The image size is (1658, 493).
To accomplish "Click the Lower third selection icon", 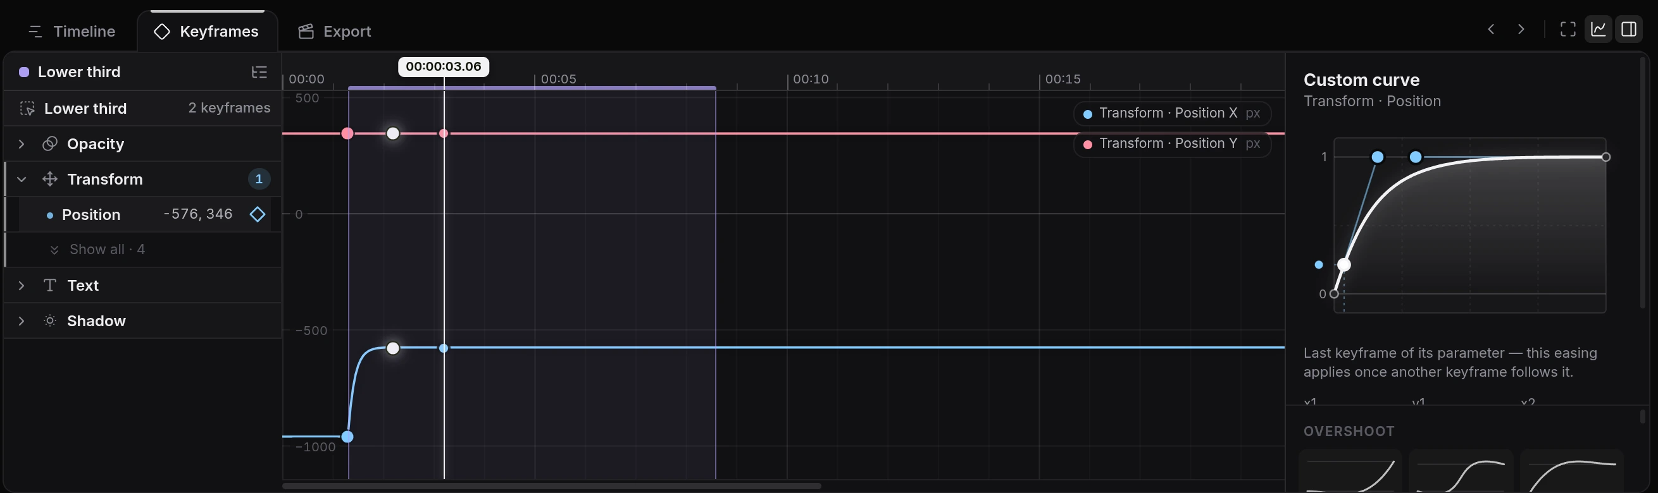I will (27, 108).
